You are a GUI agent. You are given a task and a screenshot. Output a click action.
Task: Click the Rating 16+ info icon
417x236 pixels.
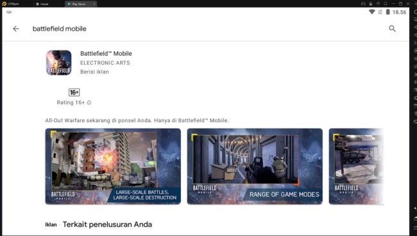tap(89, 102)
